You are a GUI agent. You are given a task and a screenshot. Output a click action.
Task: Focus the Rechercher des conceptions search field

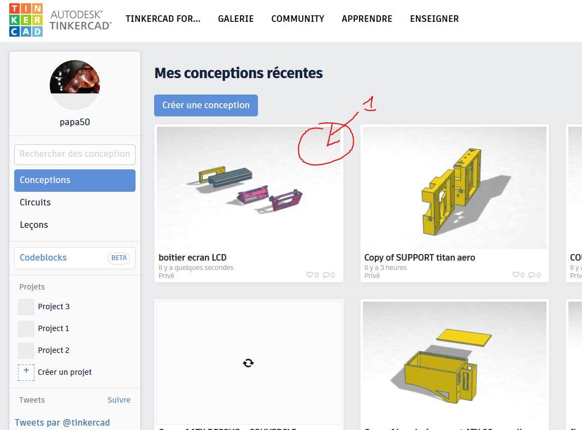75,154
